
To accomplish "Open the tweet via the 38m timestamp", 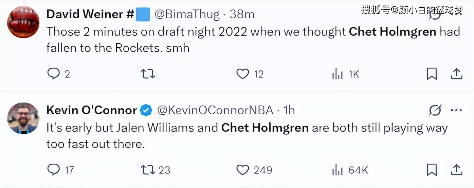I will tap(242, 14).
